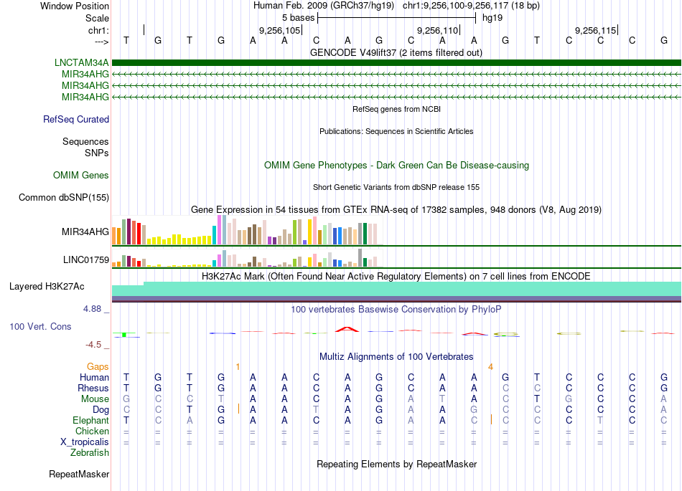Click the 9,256,115 ruler position
The height and width of the screenshot is (491, 682).
pyautogui.click(x=595, y=30)
